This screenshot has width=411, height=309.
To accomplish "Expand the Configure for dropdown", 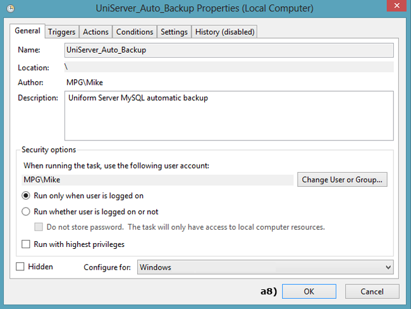I will (266, 267).
